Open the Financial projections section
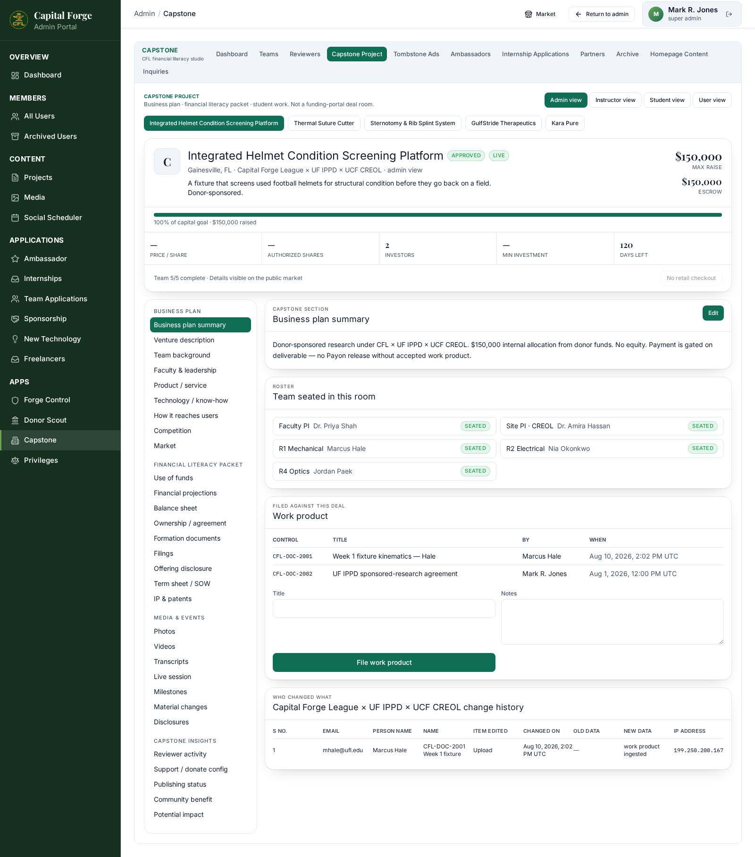 [x=185, y=493]
